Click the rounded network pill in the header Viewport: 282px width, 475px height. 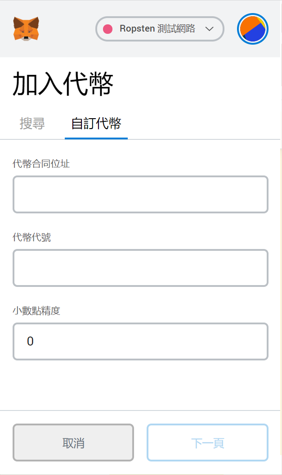[x=160, y=28]
